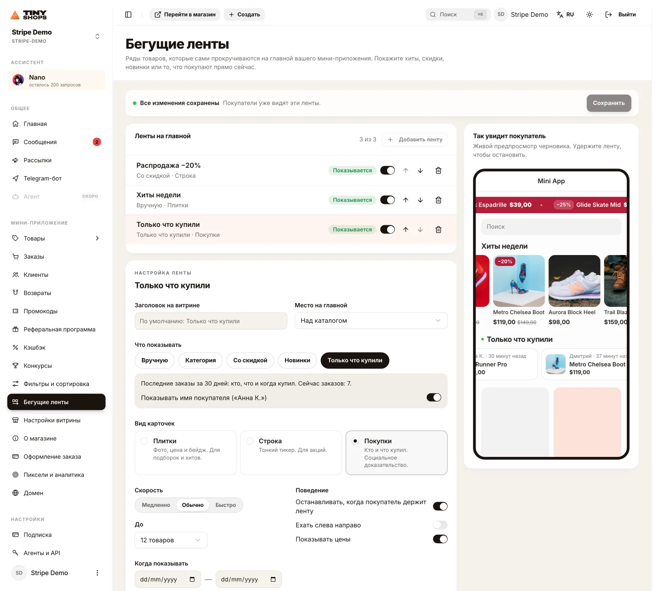
Task: Select the «Новинки» source chip
Action: click(x=297, y=361)
